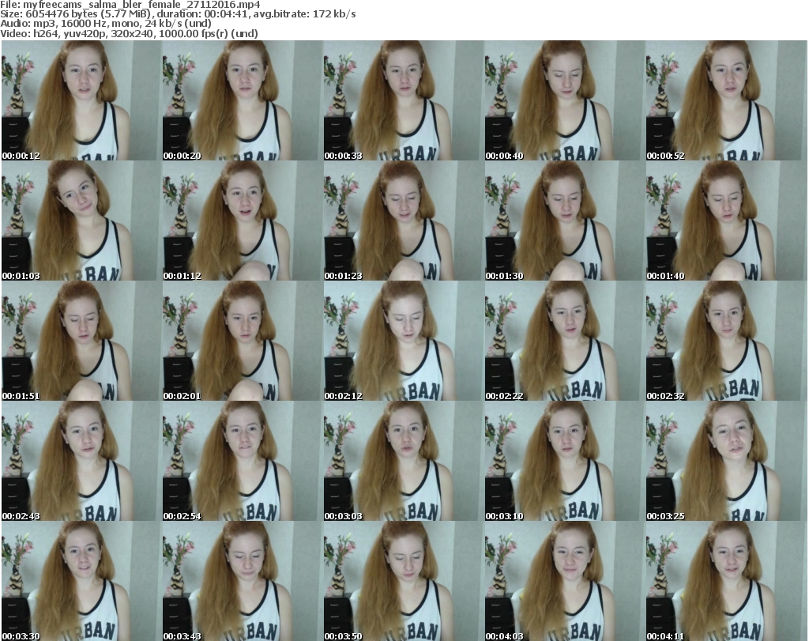This screenshot has width=809, height=641.
Task: Click the thumbnail labeled 00:02:12
Action: coord(403,341)
